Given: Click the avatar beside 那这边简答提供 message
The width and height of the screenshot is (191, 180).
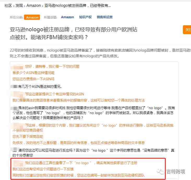Looking at the screenshot, I should 18,94.
